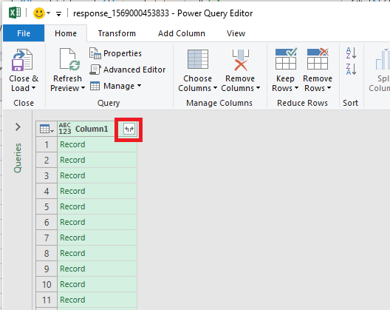Open the Add Column tab
The height and width of the screenshot is (310, 390).
coord(182,33)
